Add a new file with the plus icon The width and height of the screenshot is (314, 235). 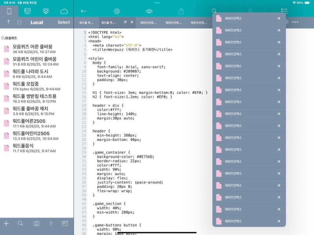click(6, 223)
